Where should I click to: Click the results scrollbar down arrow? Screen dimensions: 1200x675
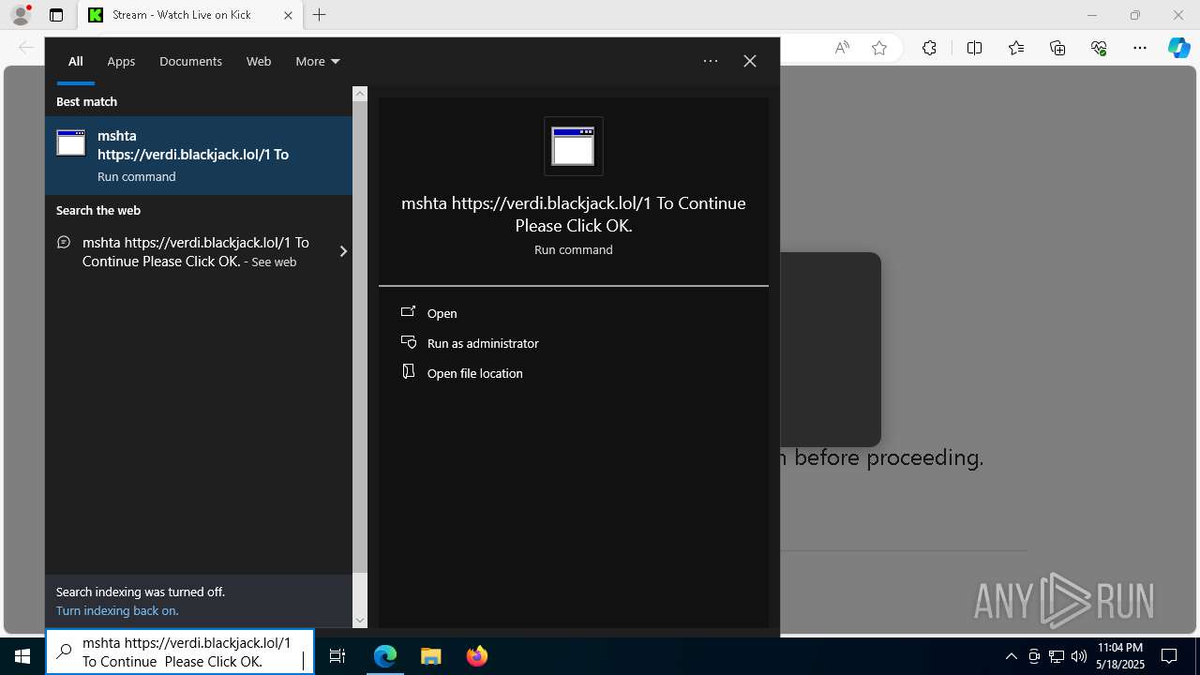[360, 621]
